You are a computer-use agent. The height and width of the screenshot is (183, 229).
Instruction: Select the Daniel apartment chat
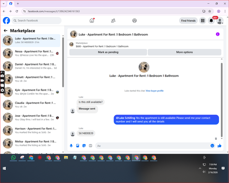click(31, 66)
